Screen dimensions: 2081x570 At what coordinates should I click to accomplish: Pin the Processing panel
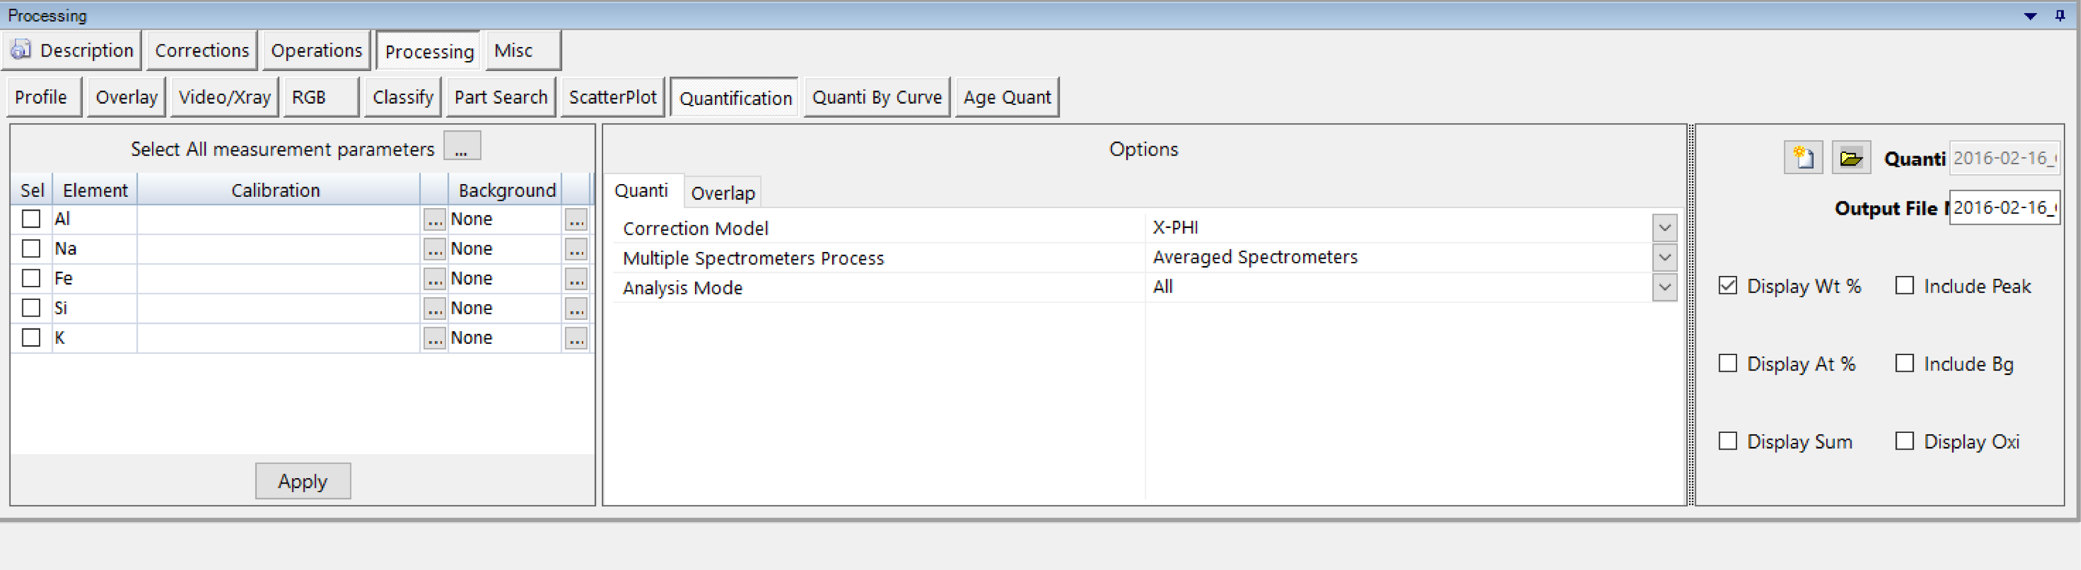2059,15
